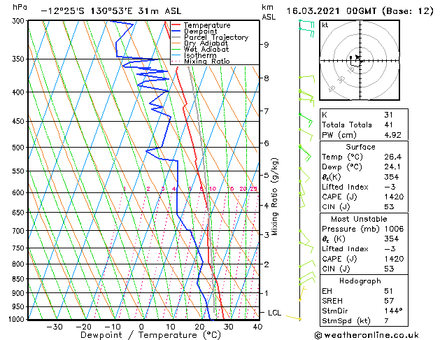Select the red Temperature legend line

pyautogui.click(x=176, y=25)
